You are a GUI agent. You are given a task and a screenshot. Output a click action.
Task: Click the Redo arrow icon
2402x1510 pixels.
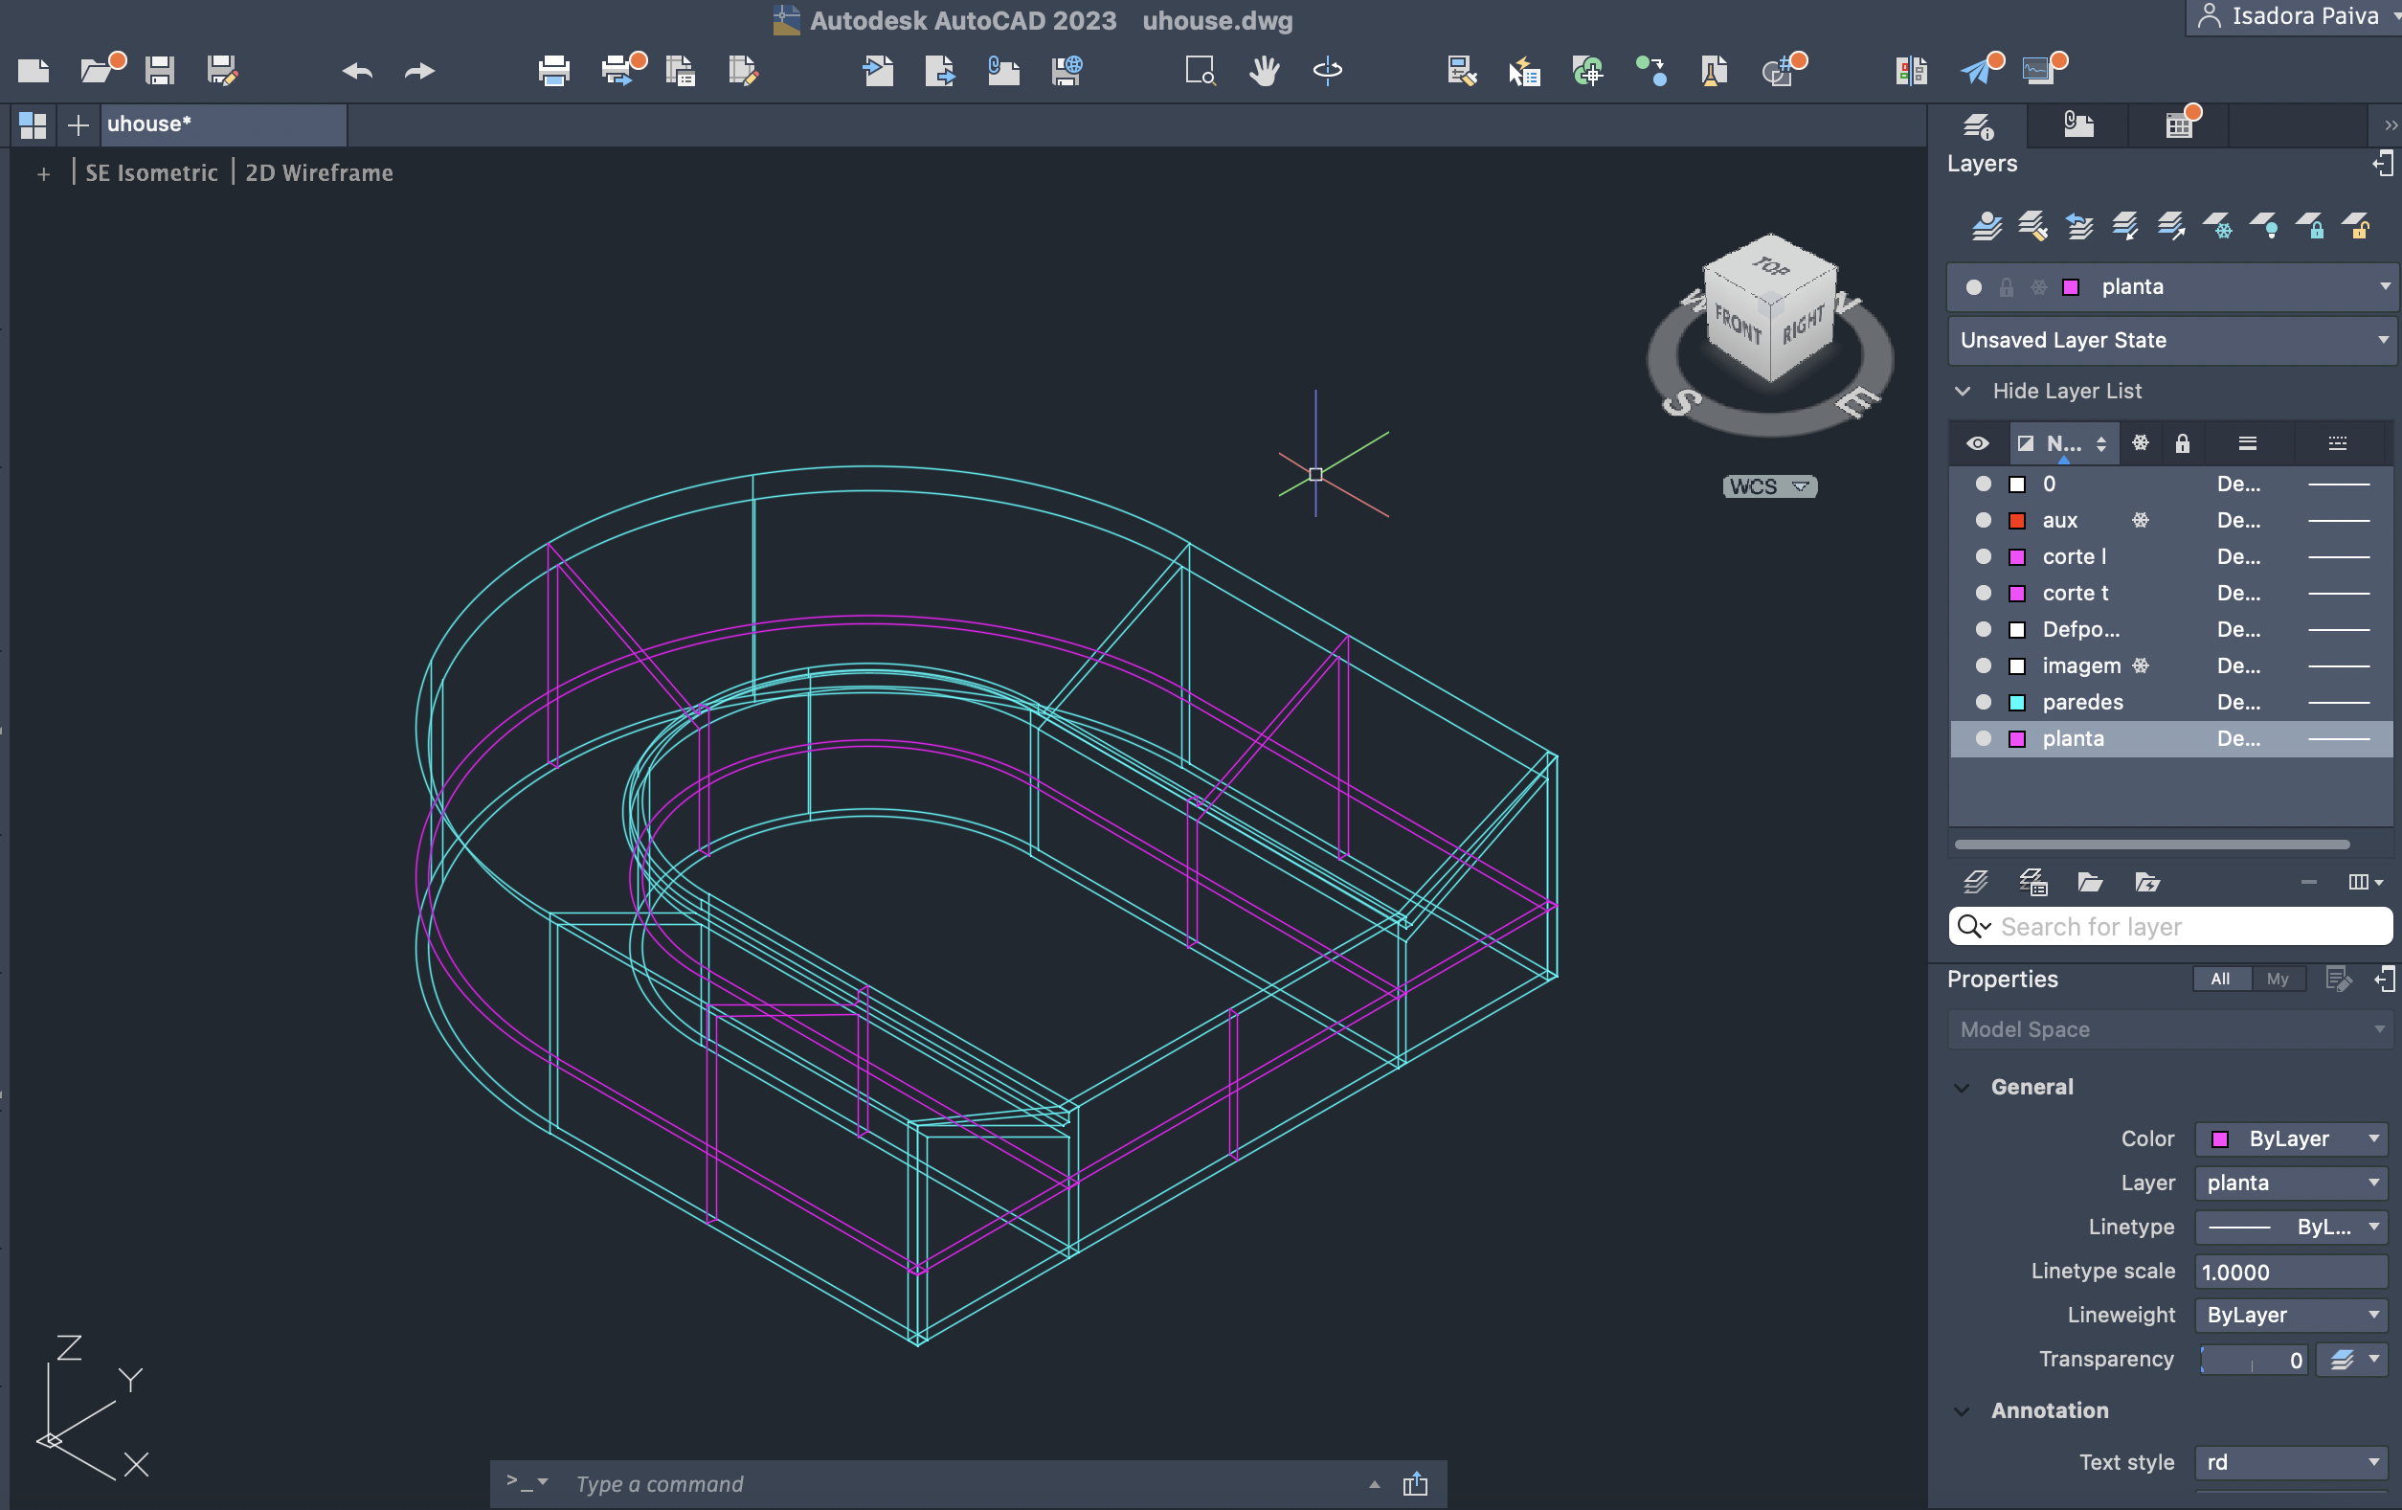[420, 71]
